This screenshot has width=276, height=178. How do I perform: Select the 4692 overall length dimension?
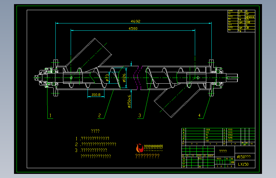pyautogui.click(x=136, y=21)
